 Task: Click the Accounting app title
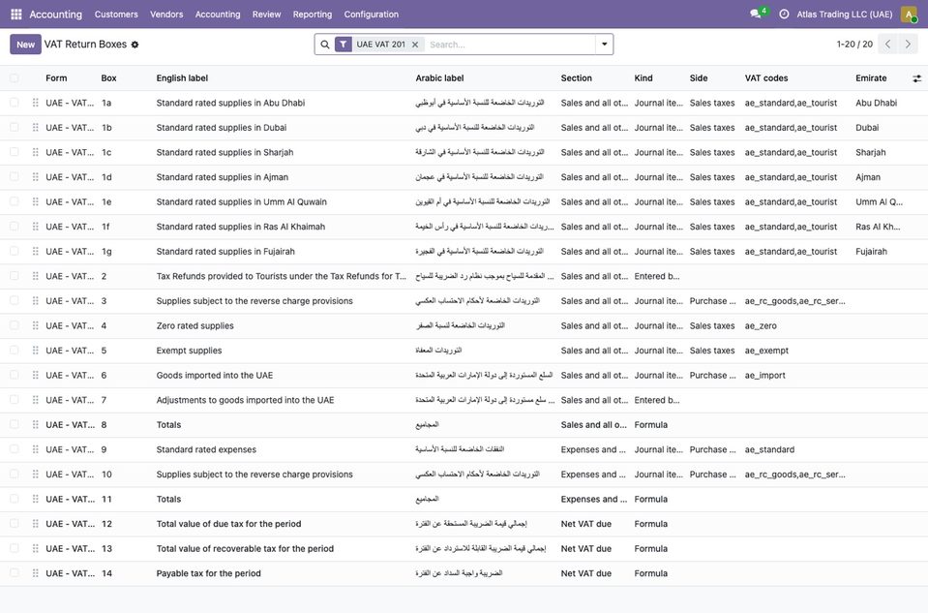click(55, 15)
